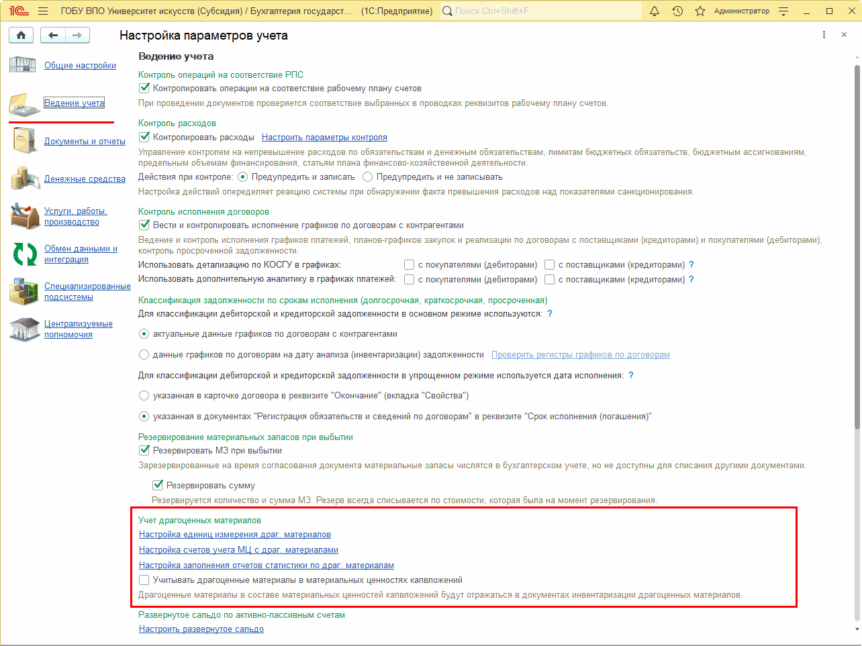862x646 pixels.
Task: Switch to Документы и отчеты section
Action: [x=85, y=142]
